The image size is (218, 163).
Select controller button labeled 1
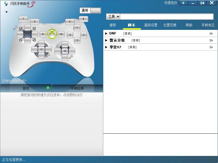pos(77,28)
